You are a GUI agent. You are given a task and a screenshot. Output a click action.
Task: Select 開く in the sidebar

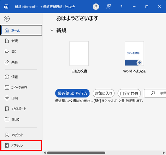pyautogui.click(x=21, y=51)
